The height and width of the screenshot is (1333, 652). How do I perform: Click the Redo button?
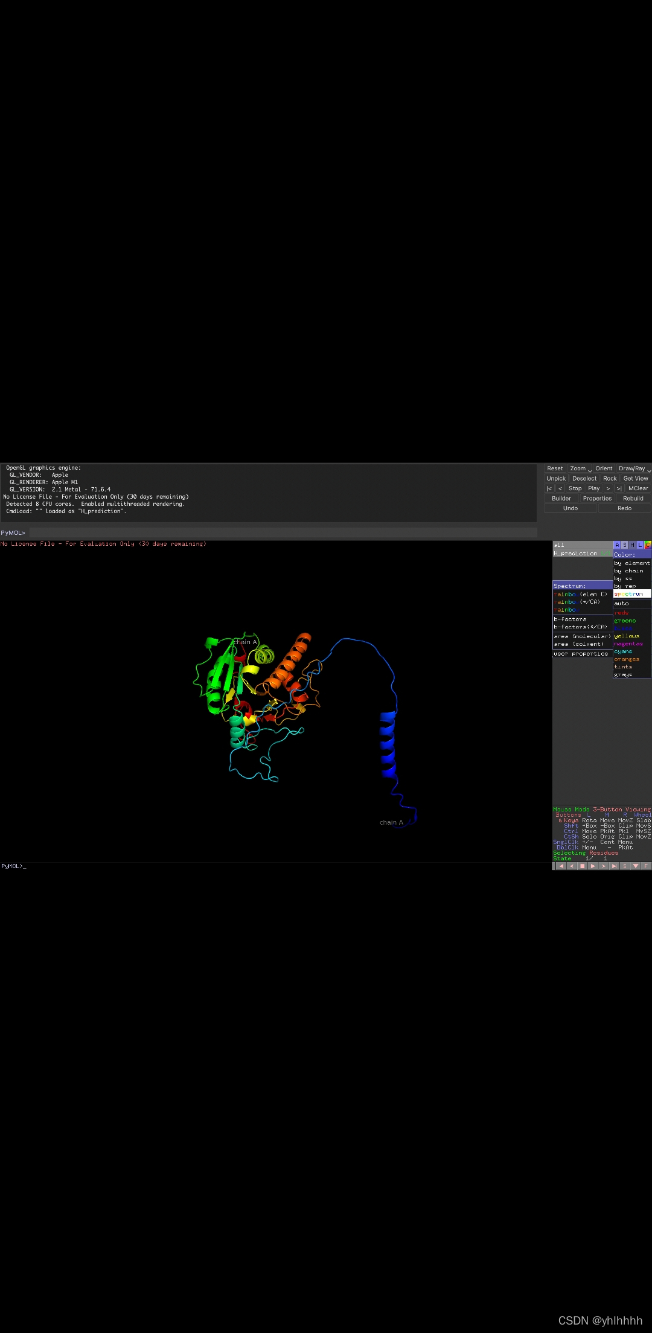click(x=625, y=508)
